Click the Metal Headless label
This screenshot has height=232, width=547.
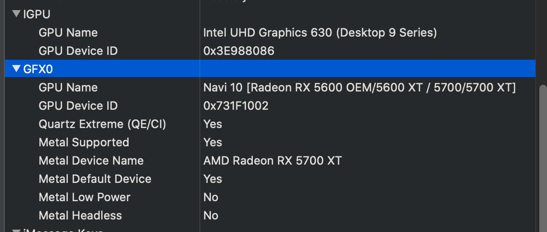[80, 216]
